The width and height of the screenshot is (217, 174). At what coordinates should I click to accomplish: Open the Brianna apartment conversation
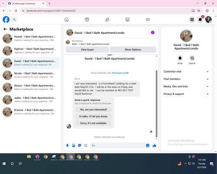(30, 112)
